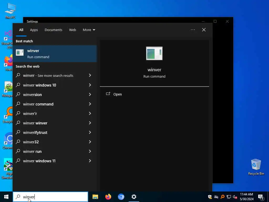Open the winver best match result
The height and width of the screenshot is (202, 269).
pos(55,54)
